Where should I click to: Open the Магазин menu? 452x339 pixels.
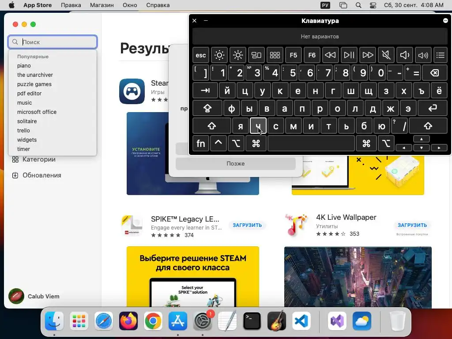tap(102, 5)
